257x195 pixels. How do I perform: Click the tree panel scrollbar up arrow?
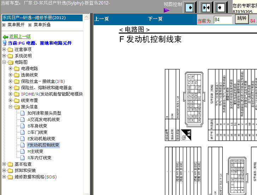tap(86, 17)
